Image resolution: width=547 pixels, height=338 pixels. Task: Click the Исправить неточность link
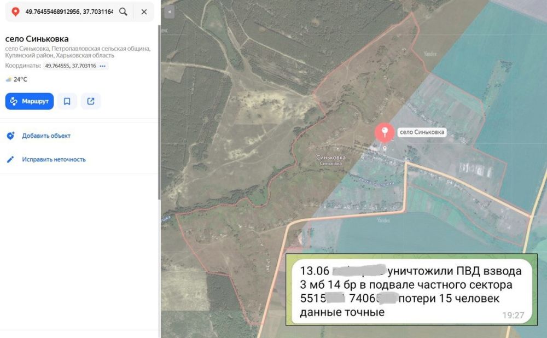(54, 160)
